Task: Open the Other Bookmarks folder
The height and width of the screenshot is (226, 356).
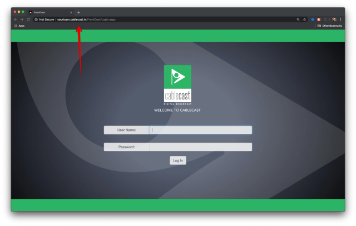Action: point(330,26)
